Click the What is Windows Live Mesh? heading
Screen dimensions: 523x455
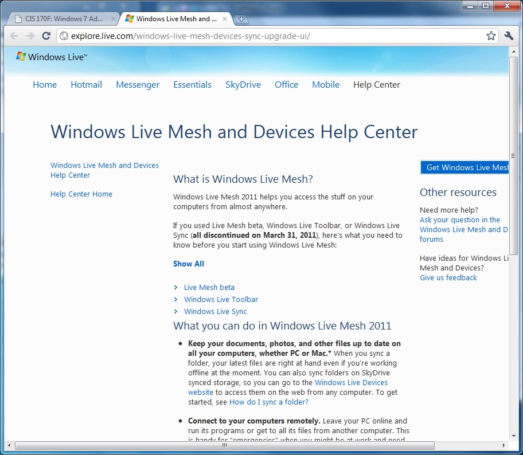[x=243, y=179]
